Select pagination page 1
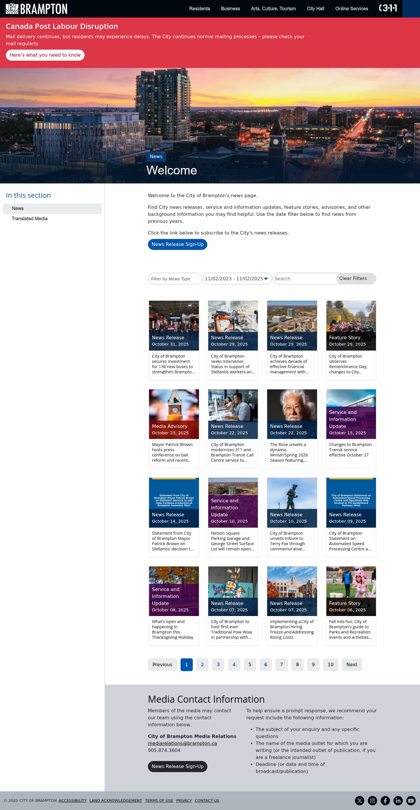Image resolution: width=420 pixels, height=810 pixels. (x=186, y=665)
